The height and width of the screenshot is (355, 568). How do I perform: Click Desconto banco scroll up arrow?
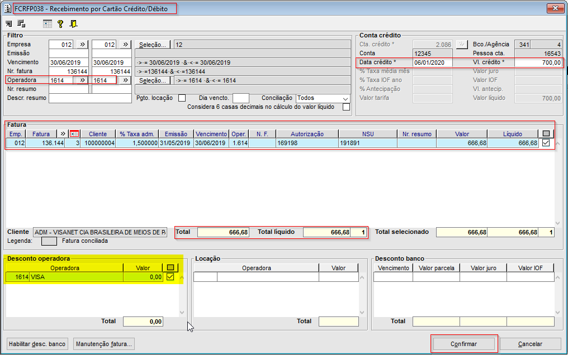pyautogui.click(x=558, y=277)
